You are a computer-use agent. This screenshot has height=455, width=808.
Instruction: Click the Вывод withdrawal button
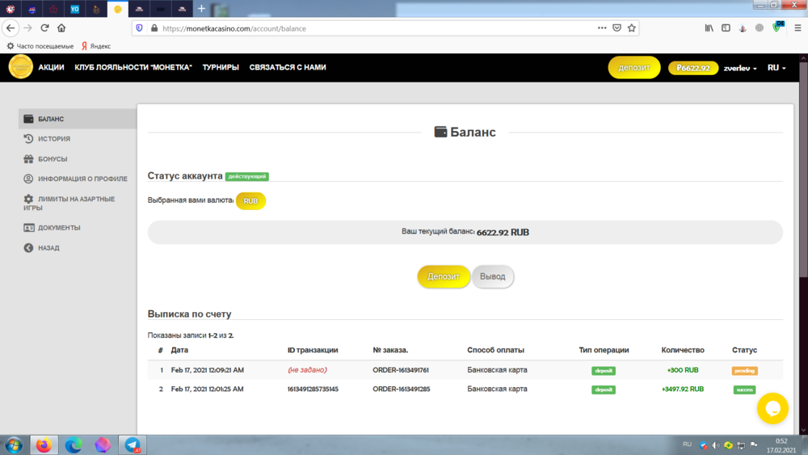(x=493, y=276)
